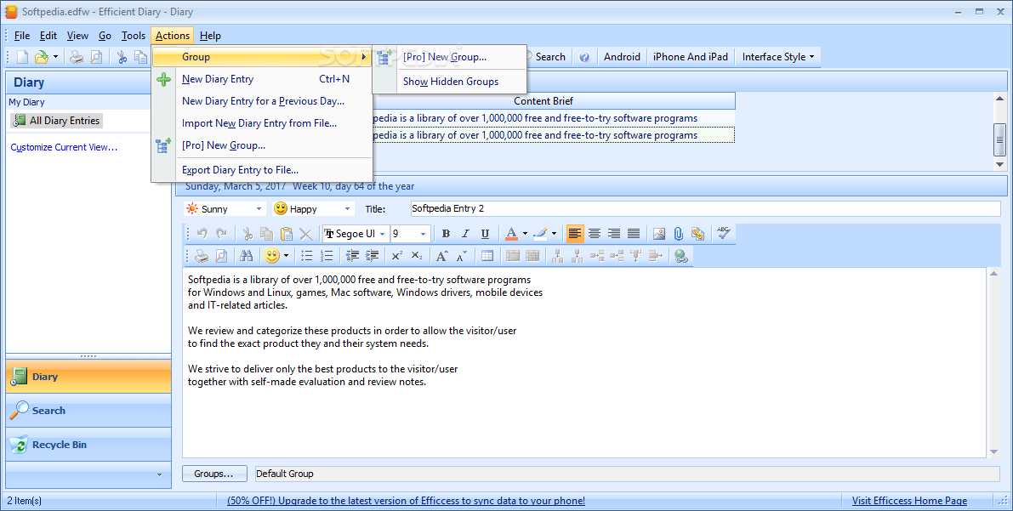Click the Groups... button
The width and height of the screenshot is (1013, 511).
coord(214,474)
